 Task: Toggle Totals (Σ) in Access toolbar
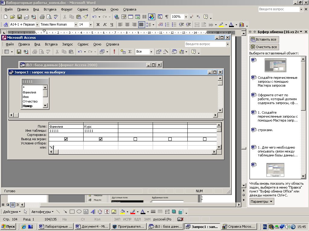(130, 52)
